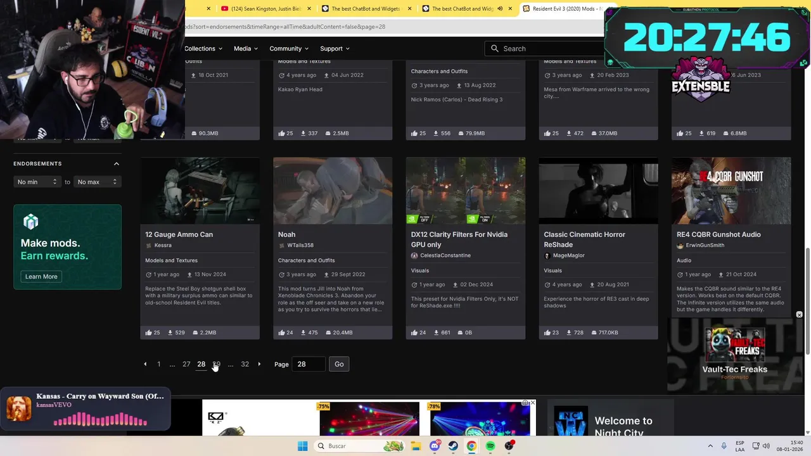Image resolution: width=811 pixels, height=456 pixels.
Task: Click ErwinGunSmith author avatar icon
Action: 680,245
